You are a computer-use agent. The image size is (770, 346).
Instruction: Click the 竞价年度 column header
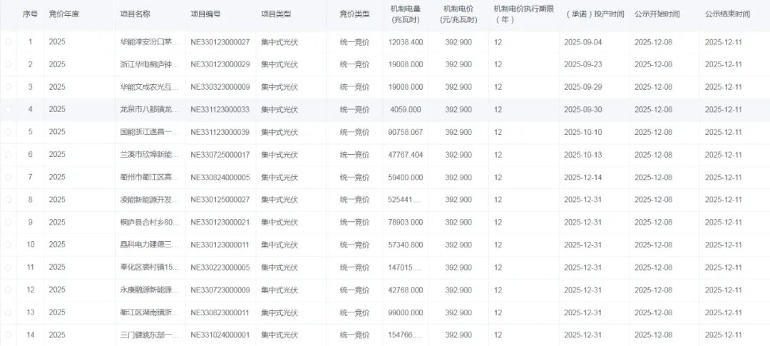(x=64, y=14)
